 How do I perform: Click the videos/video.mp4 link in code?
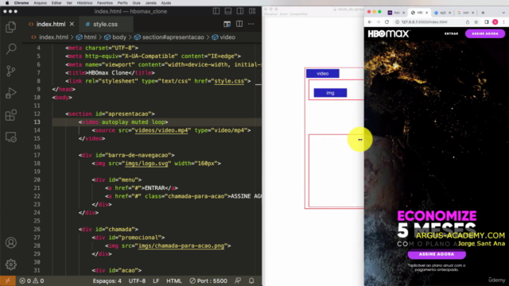coord(161,130)
